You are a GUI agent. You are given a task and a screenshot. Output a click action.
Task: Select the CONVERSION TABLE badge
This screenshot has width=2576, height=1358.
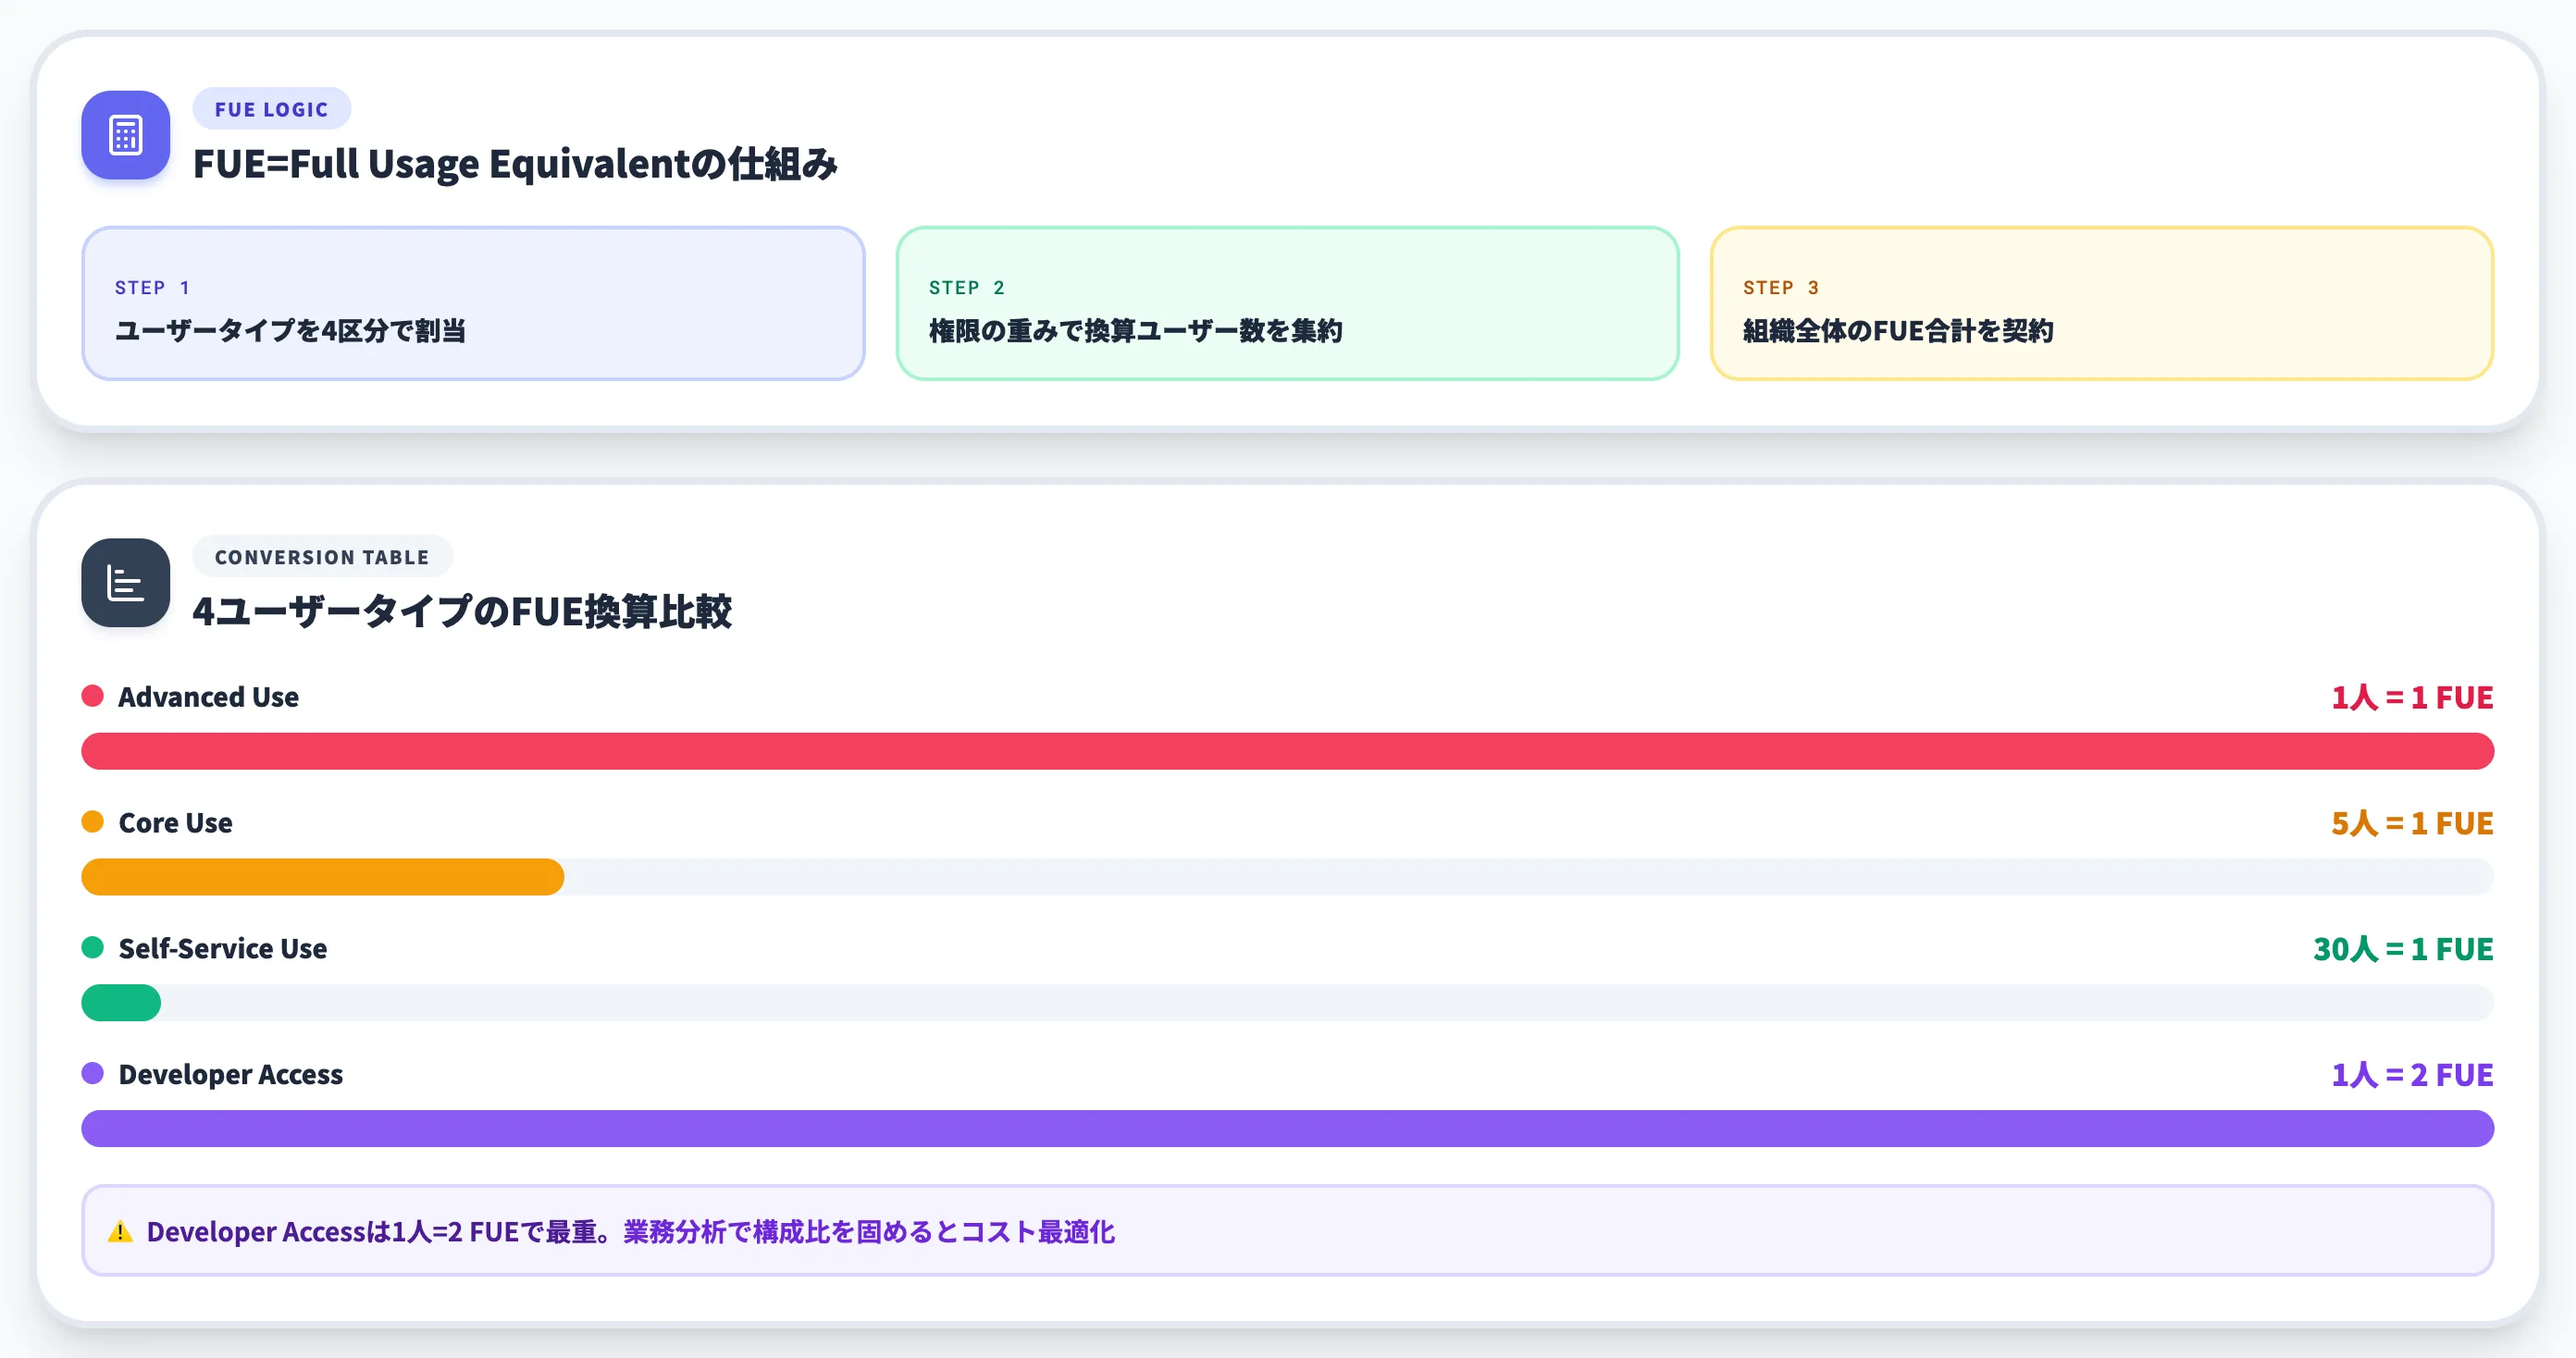click(x=322, y=557)
